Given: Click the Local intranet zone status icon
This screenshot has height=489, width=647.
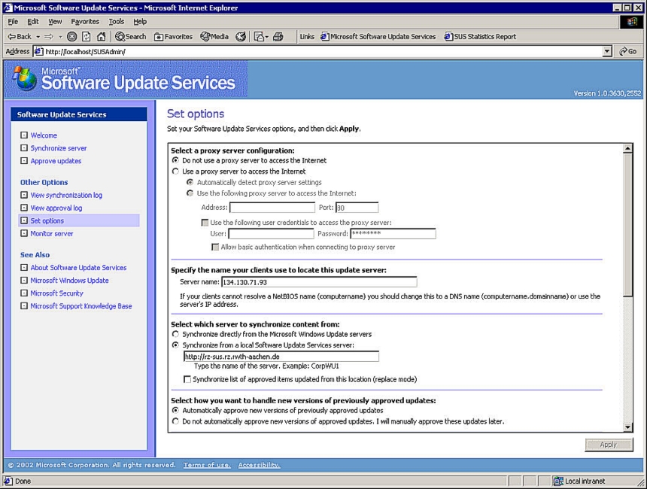Looking at the screenshot, I should pyautogui.click(x=558, y=481).
